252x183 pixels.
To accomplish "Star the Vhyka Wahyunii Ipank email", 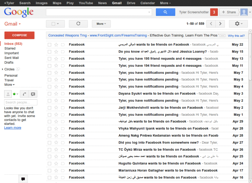I will (56, 129).
